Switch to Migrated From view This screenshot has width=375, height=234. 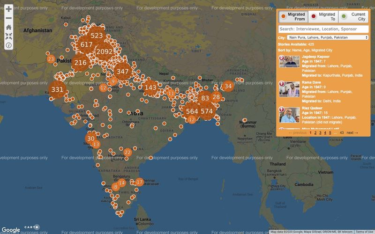(293, 16)
